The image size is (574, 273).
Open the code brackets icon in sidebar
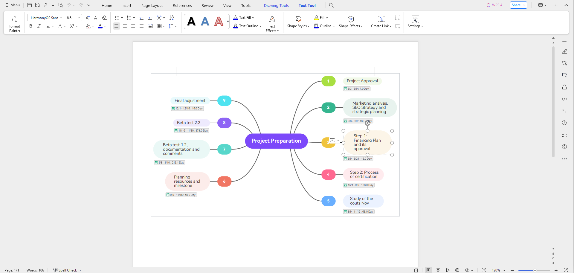pyautogui.click(x=564, y=99)
